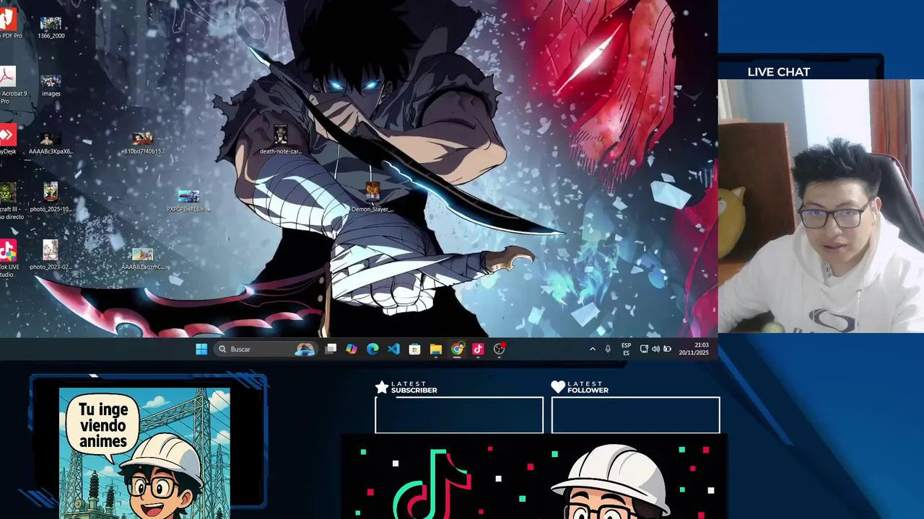The width and height of the screenshot is (924, 519).
Task: Select the AnyDesk desktop shortcut
Action: [8, 140]
